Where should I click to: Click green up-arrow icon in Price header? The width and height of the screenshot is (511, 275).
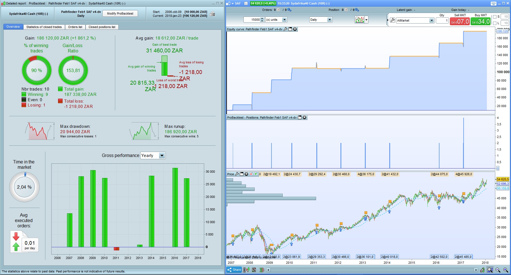pyautogui.click(x=256, y=174)
